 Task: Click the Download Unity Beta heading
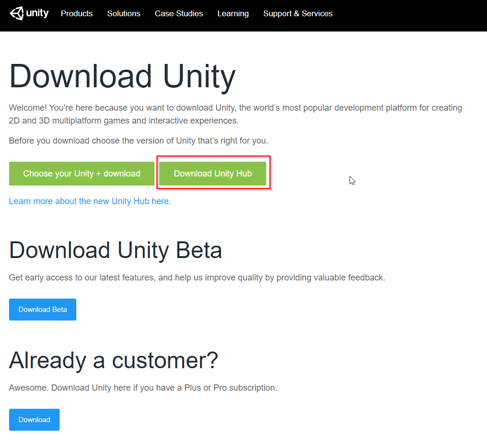(x=115, y=250)
